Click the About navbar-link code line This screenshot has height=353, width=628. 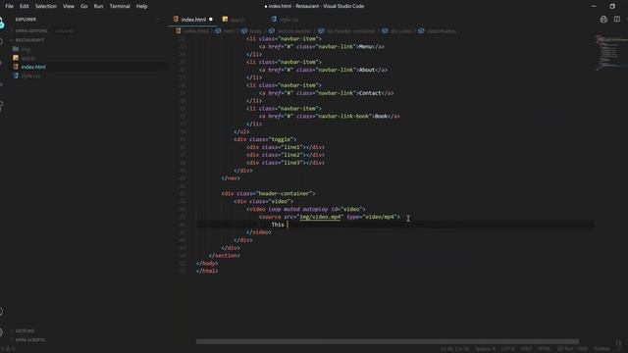click(323, 70)
